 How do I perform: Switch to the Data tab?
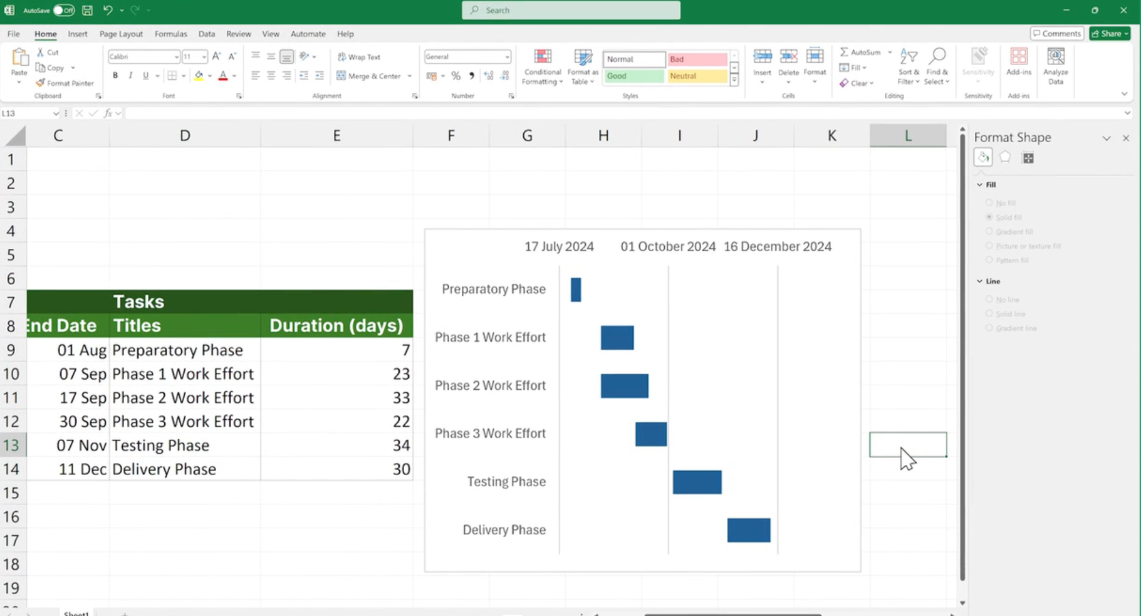tap(206, 34)
